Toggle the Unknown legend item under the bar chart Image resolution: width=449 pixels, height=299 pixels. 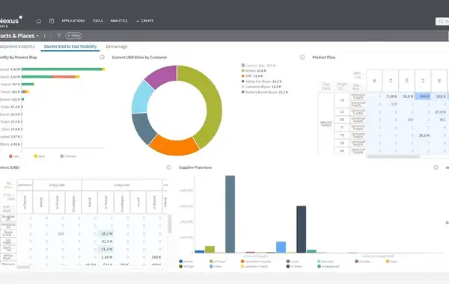click(68, 156)
